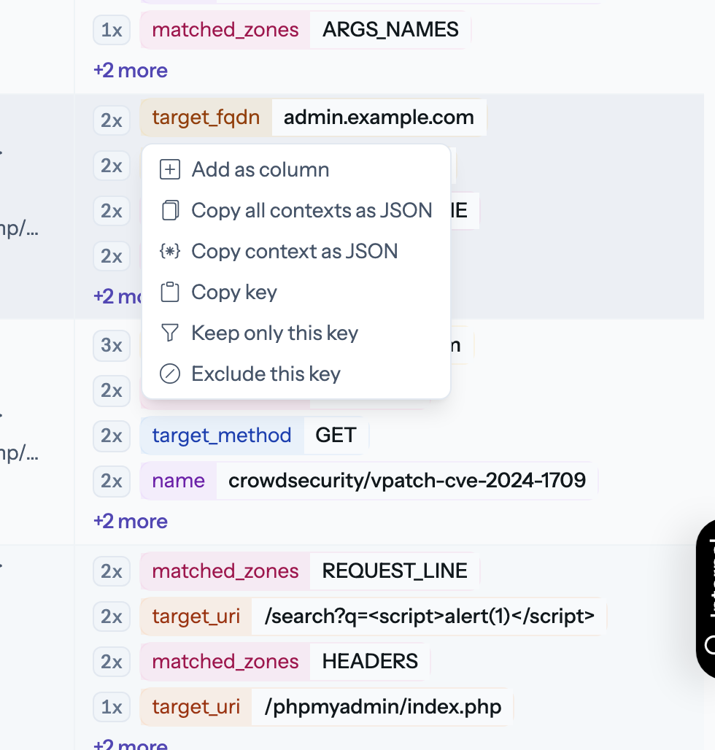Click the plus icon beside Add as column
Viewport: 715px width, 750px height.
[x=170, y=170]
